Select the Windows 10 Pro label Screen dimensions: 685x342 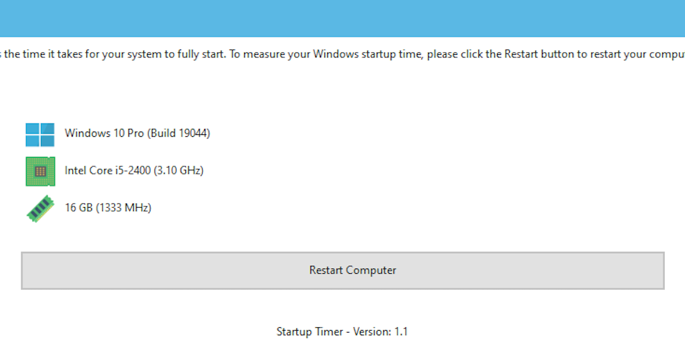pos(104,133)
